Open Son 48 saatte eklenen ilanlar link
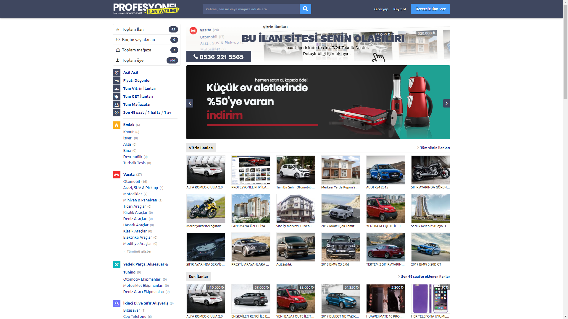568x319 pixels. coord(425,276)
